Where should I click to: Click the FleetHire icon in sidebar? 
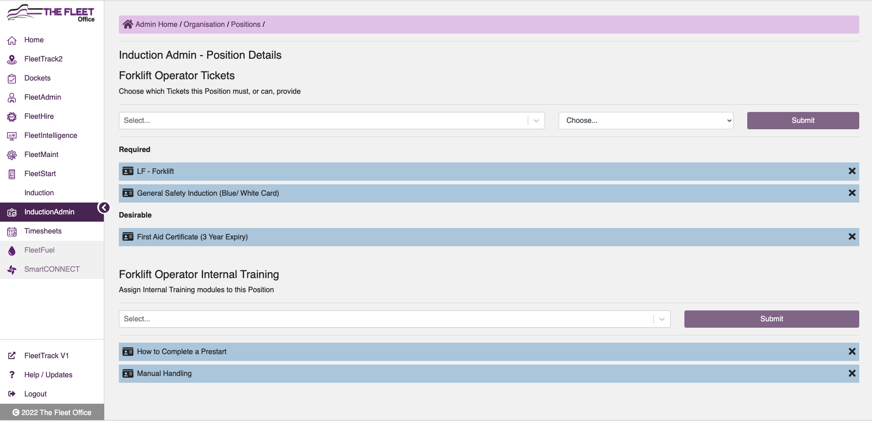coord(12,117)
